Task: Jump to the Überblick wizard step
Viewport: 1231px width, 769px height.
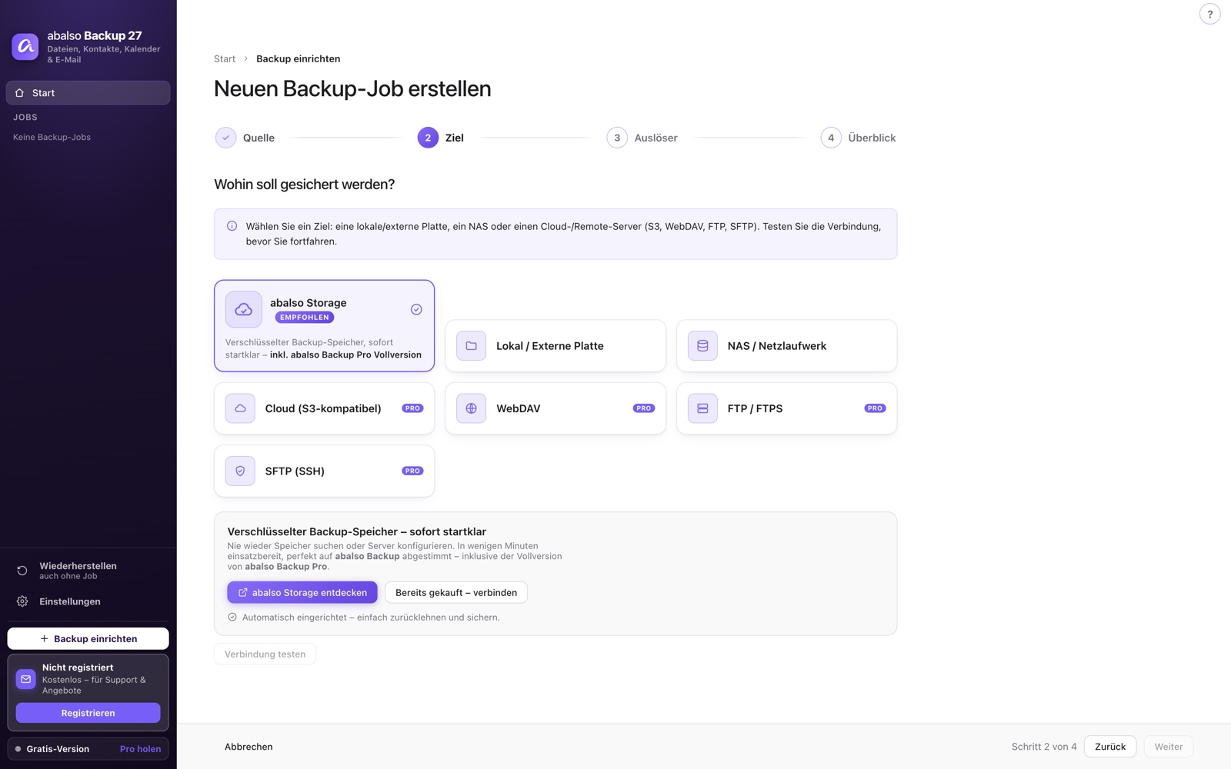Action: click(x=859, y=138)
